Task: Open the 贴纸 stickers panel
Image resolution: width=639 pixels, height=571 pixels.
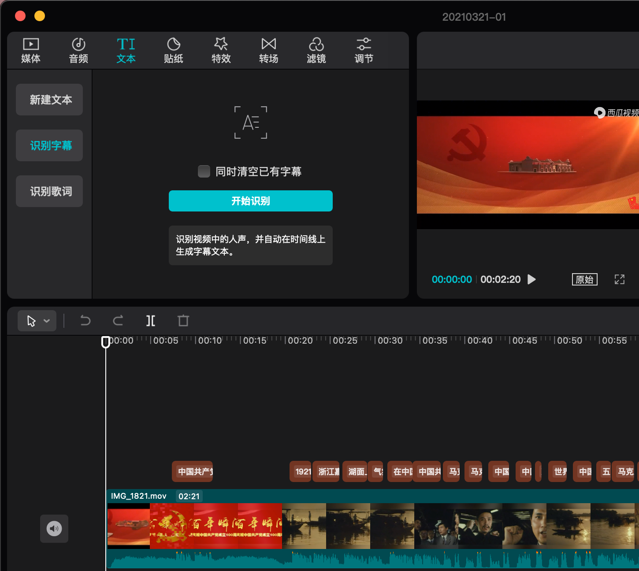Action: pyautogui.click(x=174, y=49)
